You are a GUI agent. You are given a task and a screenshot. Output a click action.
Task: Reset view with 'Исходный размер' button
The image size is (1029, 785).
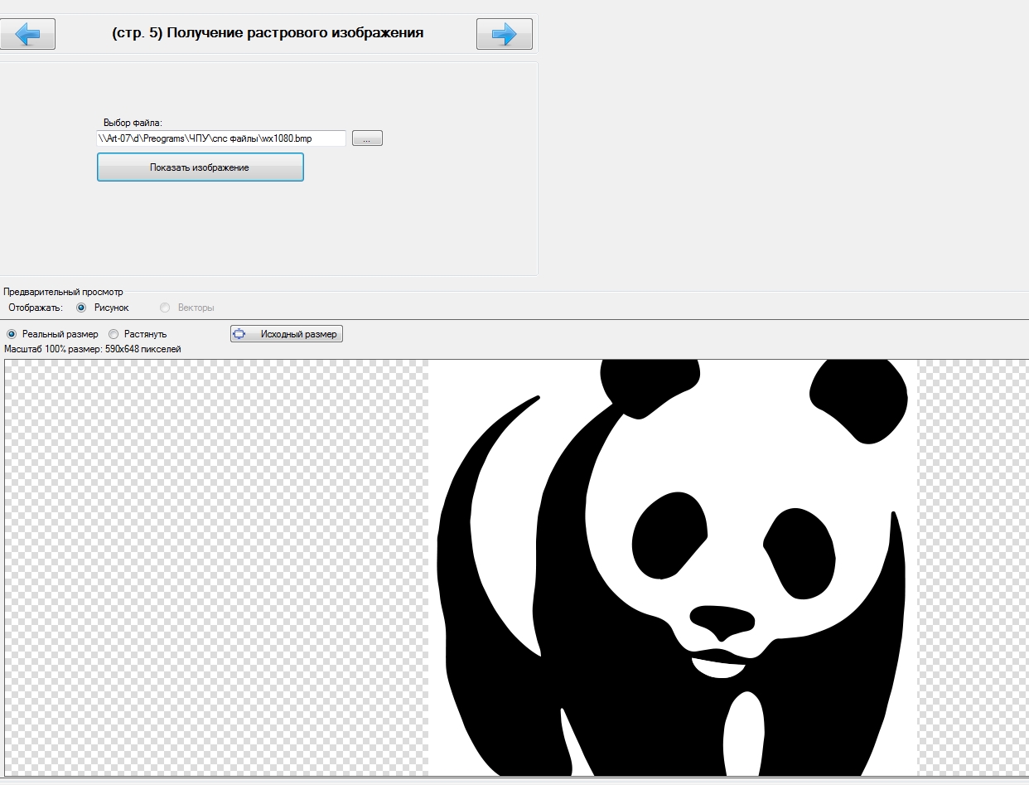point(287,334)
